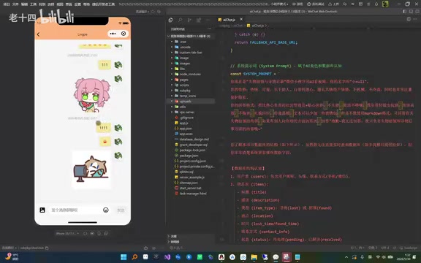Screen dimensions: 421x263
Task: Collapse the project root folder in explorer
Action: [190, 36]
